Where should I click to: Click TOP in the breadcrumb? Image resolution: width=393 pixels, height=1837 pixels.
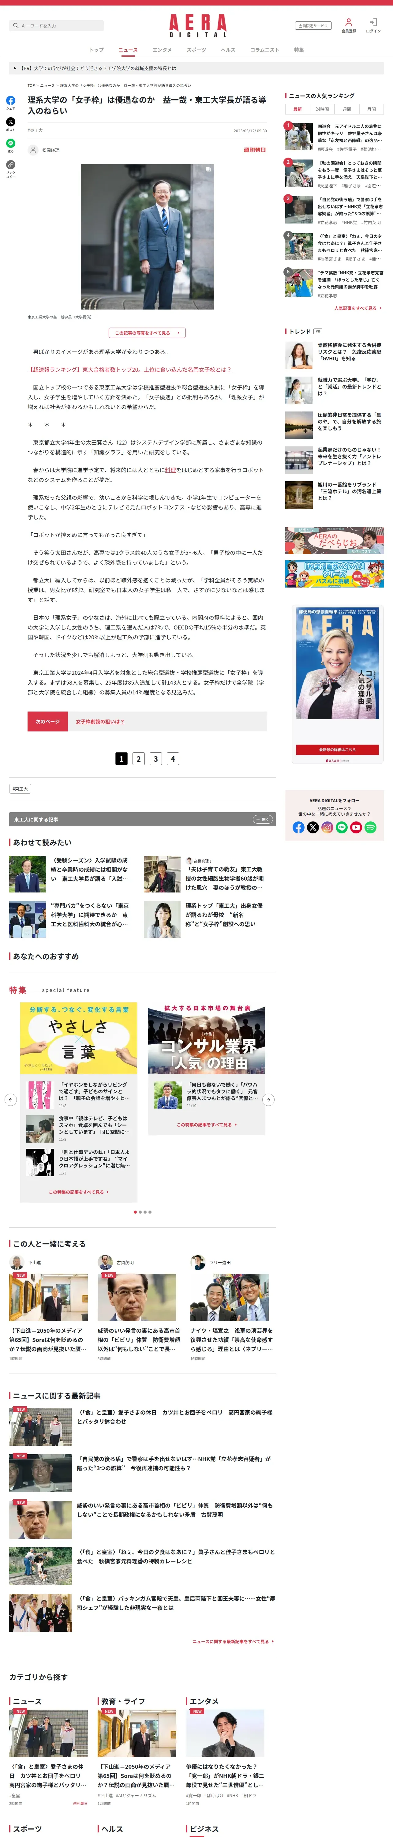pyautogui.click(x=32, y=86)
